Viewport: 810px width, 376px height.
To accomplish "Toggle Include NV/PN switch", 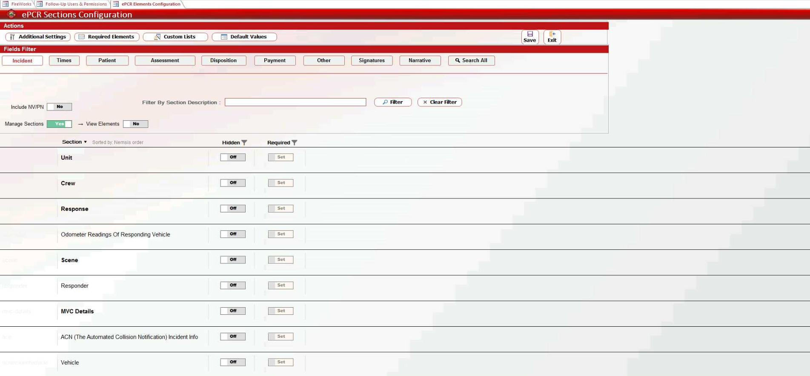I will 60,107.
